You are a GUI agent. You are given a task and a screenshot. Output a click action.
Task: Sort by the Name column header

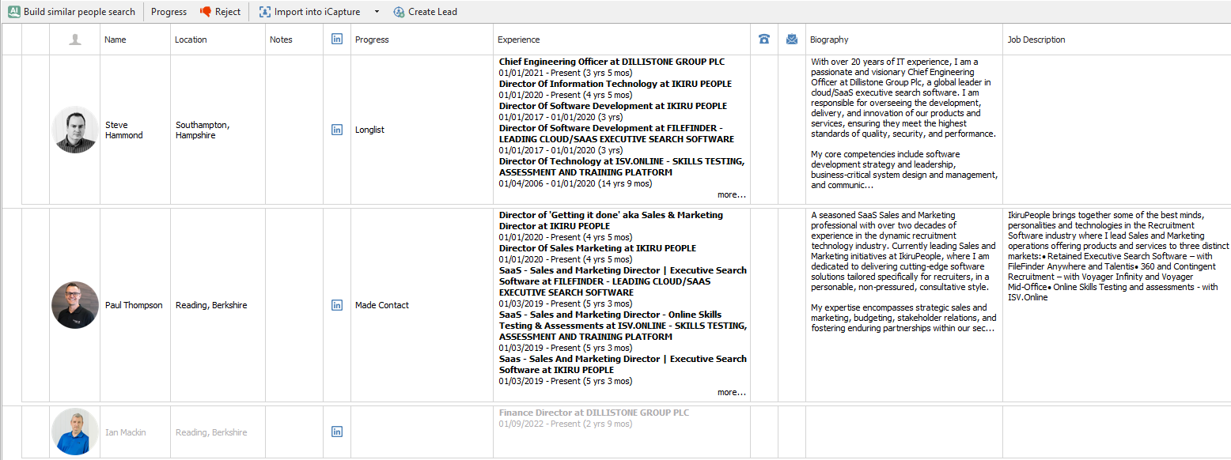[116, 40]
